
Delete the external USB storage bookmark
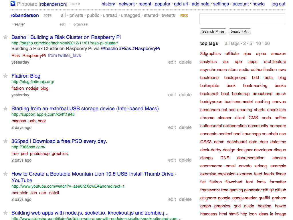(185, 127)
